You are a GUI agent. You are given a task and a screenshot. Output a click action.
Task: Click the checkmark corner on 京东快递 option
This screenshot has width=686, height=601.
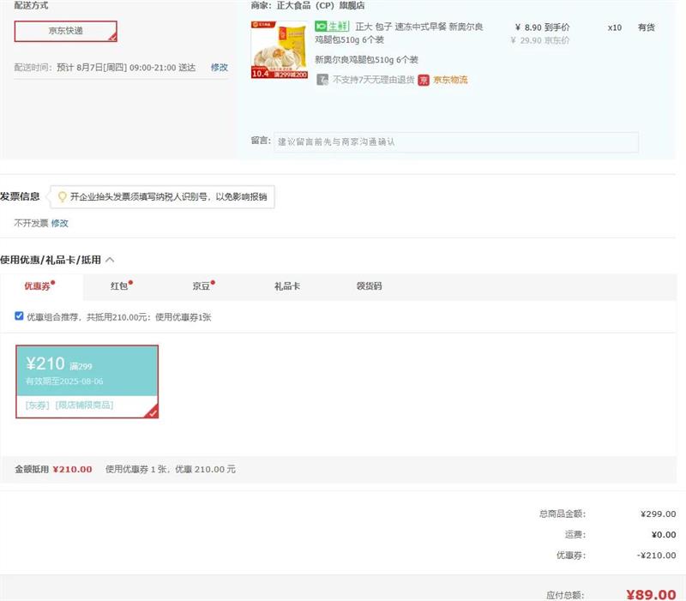tap(111, 37)
